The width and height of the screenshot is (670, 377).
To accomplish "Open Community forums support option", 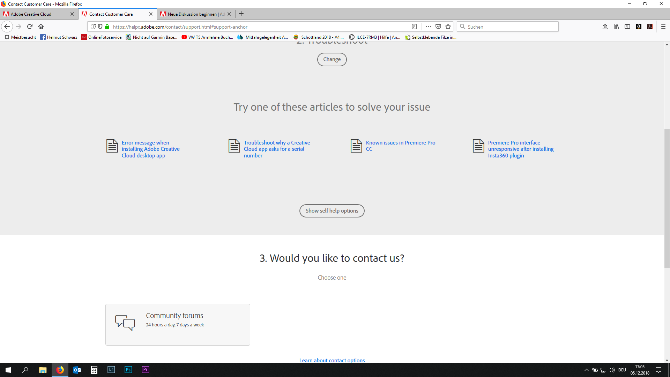I will click(178, 324).
